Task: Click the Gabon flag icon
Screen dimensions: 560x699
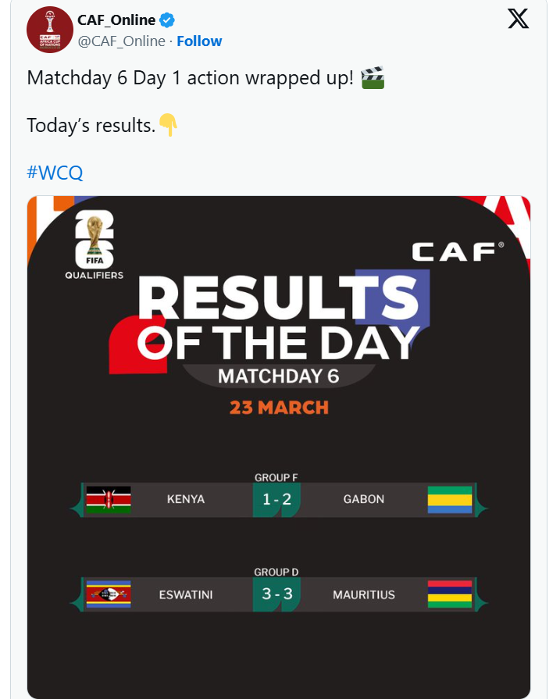Action: [x=449, y=500]
